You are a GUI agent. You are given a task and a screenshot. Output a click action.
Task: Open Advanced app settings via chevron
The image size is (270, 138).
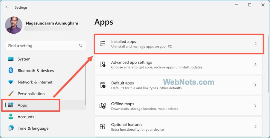click(256, 65)
